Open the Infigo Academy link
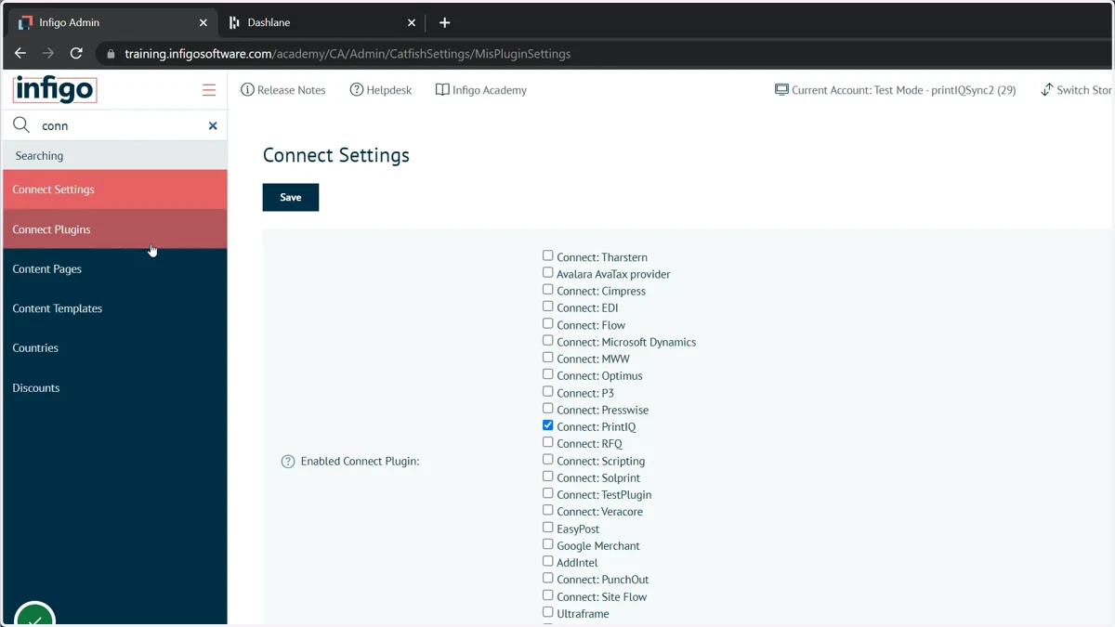Screen dimensions: 1115x627 481,90
